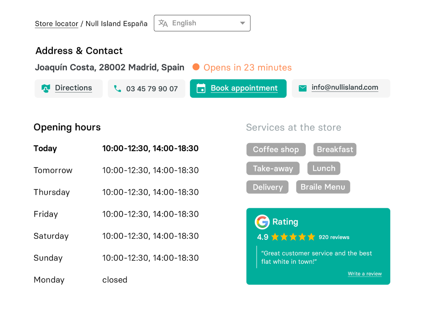Select the Coffee shop service tag
The height and width of the screenshot is (311, 421).
coord(276,149)
